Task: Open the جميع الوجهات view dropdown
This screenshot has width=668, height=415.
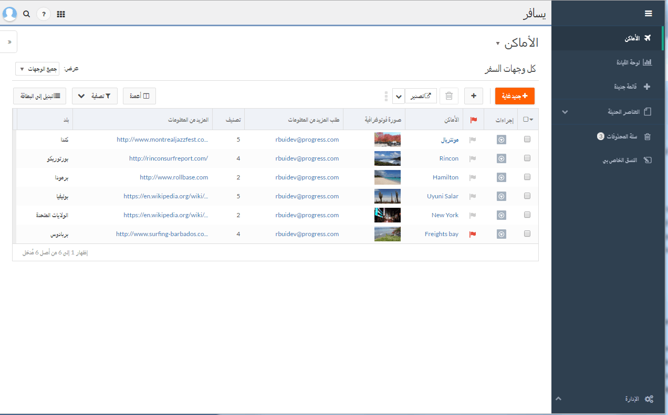Action: click(37, 69)
